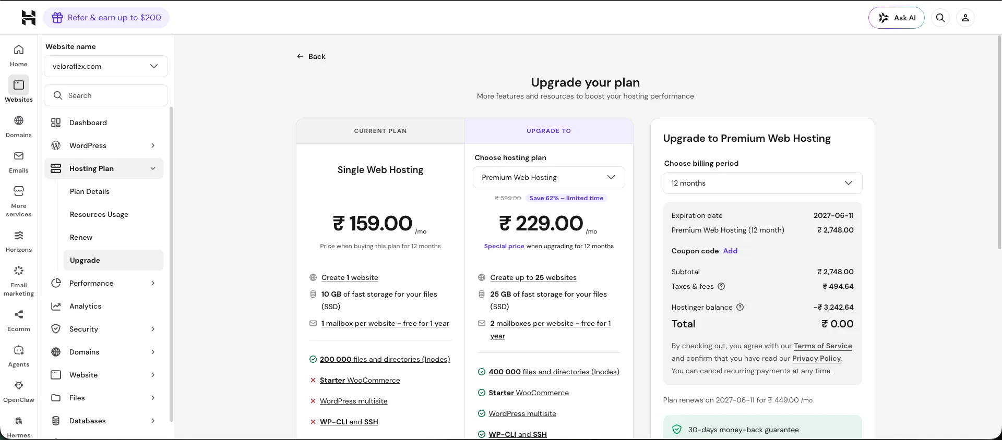
Task: Open Email marketing icon
Action: 19,271
